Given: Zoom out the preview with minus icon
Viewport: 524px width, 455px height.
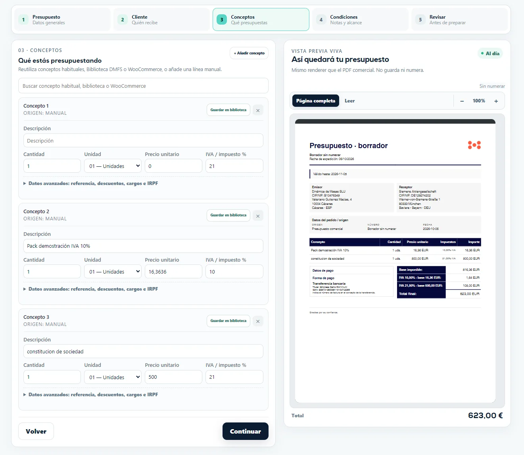Looking at the screenshot, I should click(462, 101).
